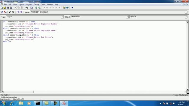Image resolution: width=189 pixels, height=106 pixels.
Task: Open the Window menu
Action: 50,4
